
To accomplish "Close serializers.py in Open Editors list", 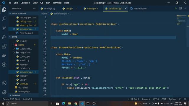I will click(14, 29).
